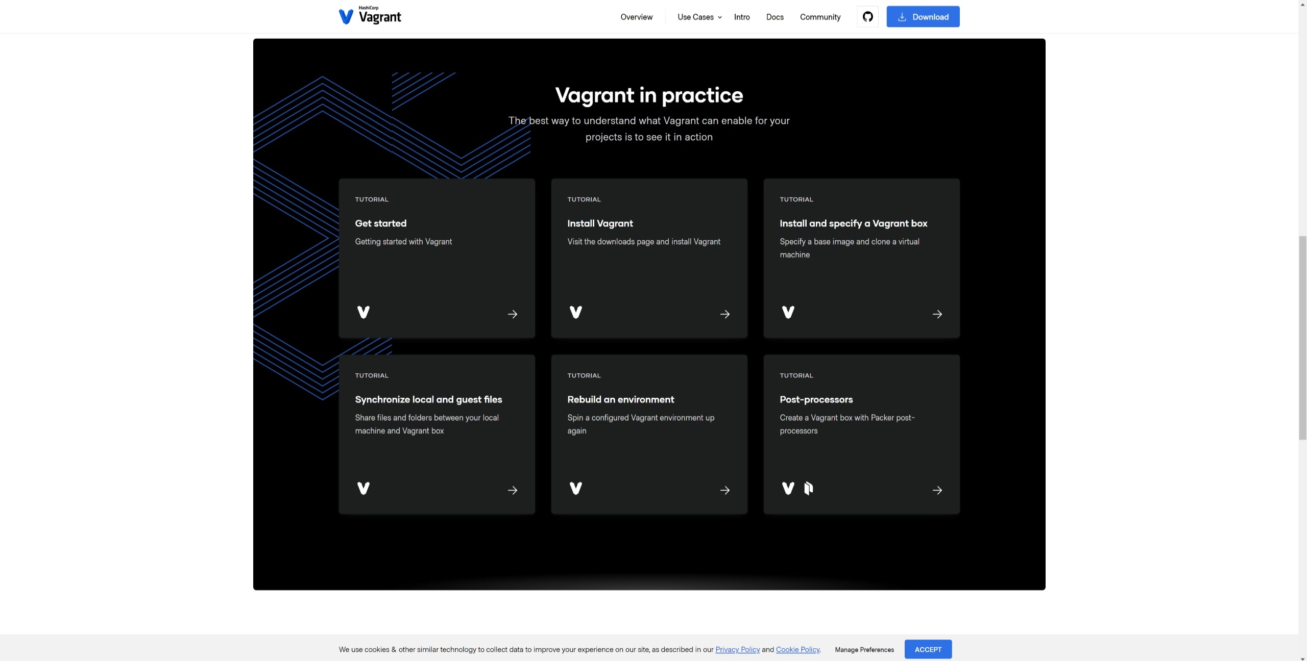Image resolution: width=1307 pixels, height=661 pixels.
Task: Go to the Intro page
Action: (x=742, y=17)
